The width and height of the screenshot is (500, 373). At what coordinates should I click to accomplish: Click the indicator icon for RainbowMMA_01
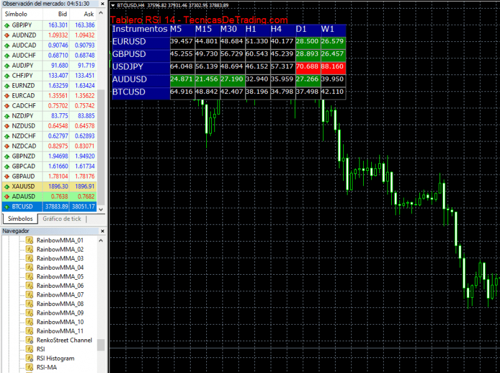29,240
